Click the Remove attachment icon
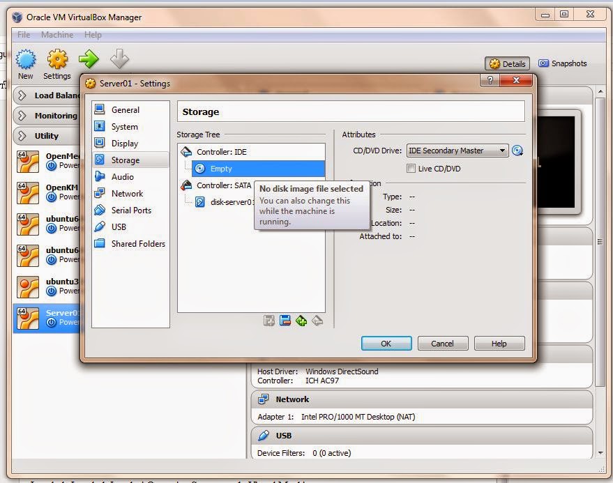This screenshot has height=483, width=613. (x=317, y=321)
